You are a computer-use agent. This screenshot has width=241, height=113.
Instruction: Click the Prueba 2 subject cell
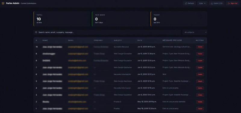coord(117,102)
